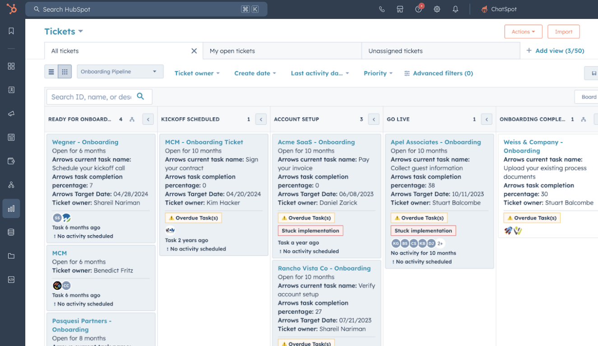
Task: Switch to list view layout
Action: click(x=51, y=72)
